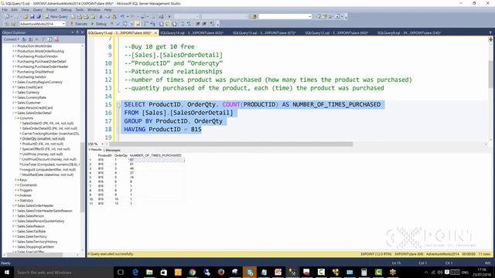Screen dimensions: 495x278
Task: Collapse the Columns folder node
Action: click(x=15, y=118)
